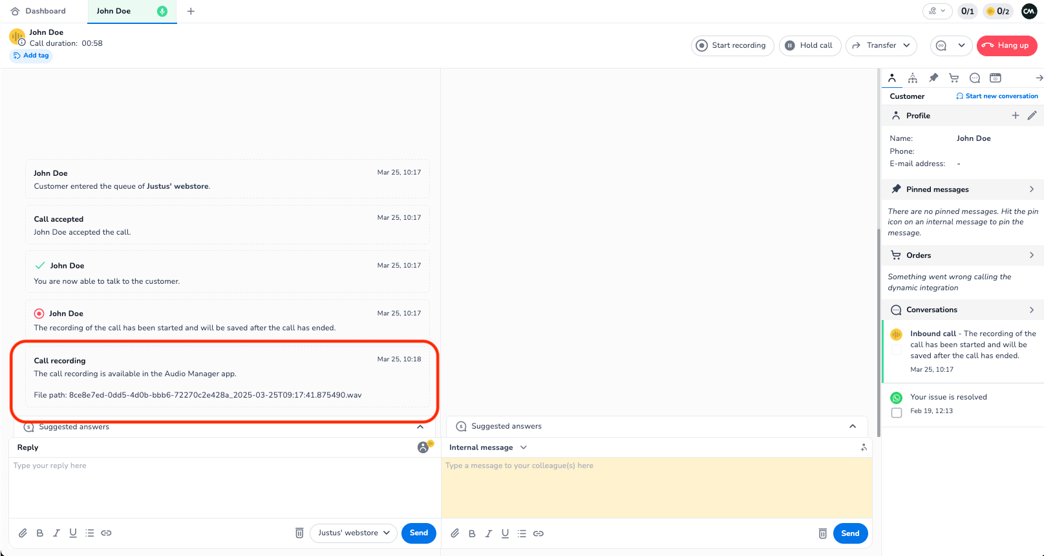Open the CM account avatar

pyautogui.click(x=1029, y=11)
